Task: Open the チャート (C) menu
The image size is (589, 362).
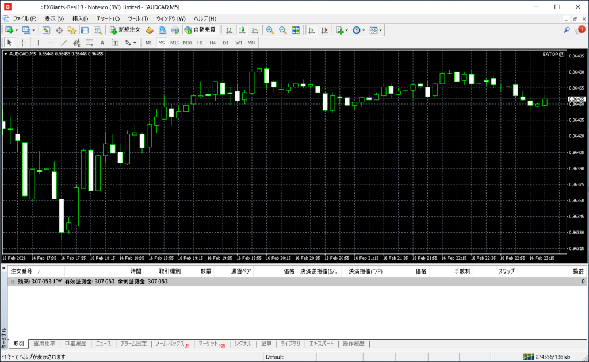Action: point(108,18)
